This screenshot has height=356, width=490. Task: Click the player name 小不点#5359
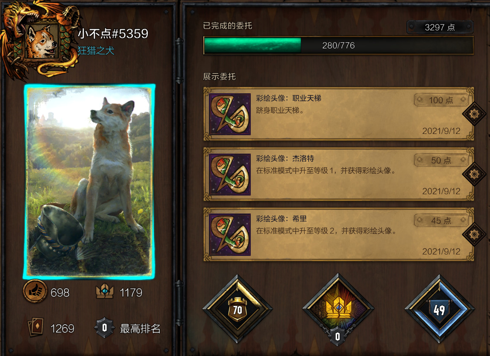[113, 33]
